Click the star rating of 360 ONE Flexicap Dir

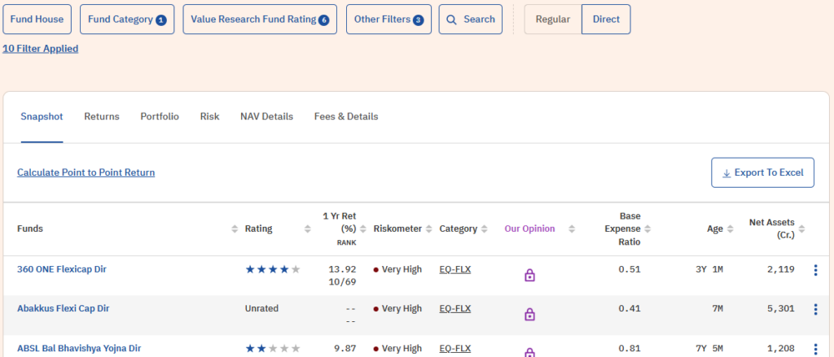(273, 269)
